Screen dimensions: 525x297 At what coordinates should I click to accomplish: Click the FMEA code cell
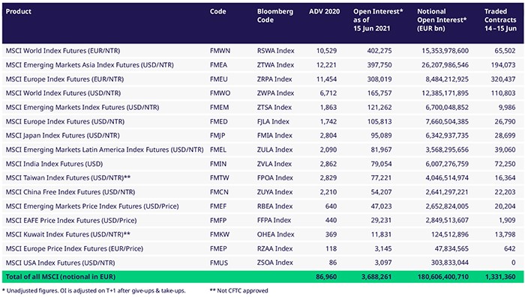click(x=218, y=65)
